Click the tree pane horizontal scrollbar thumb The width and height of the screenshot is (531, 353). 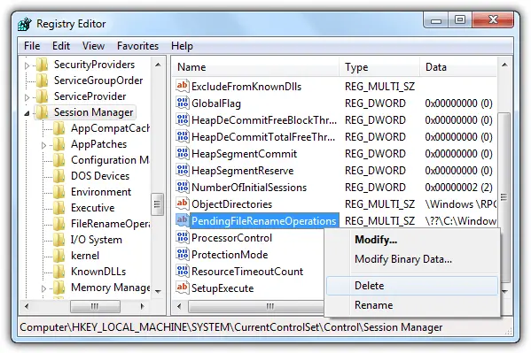[95, 306]
